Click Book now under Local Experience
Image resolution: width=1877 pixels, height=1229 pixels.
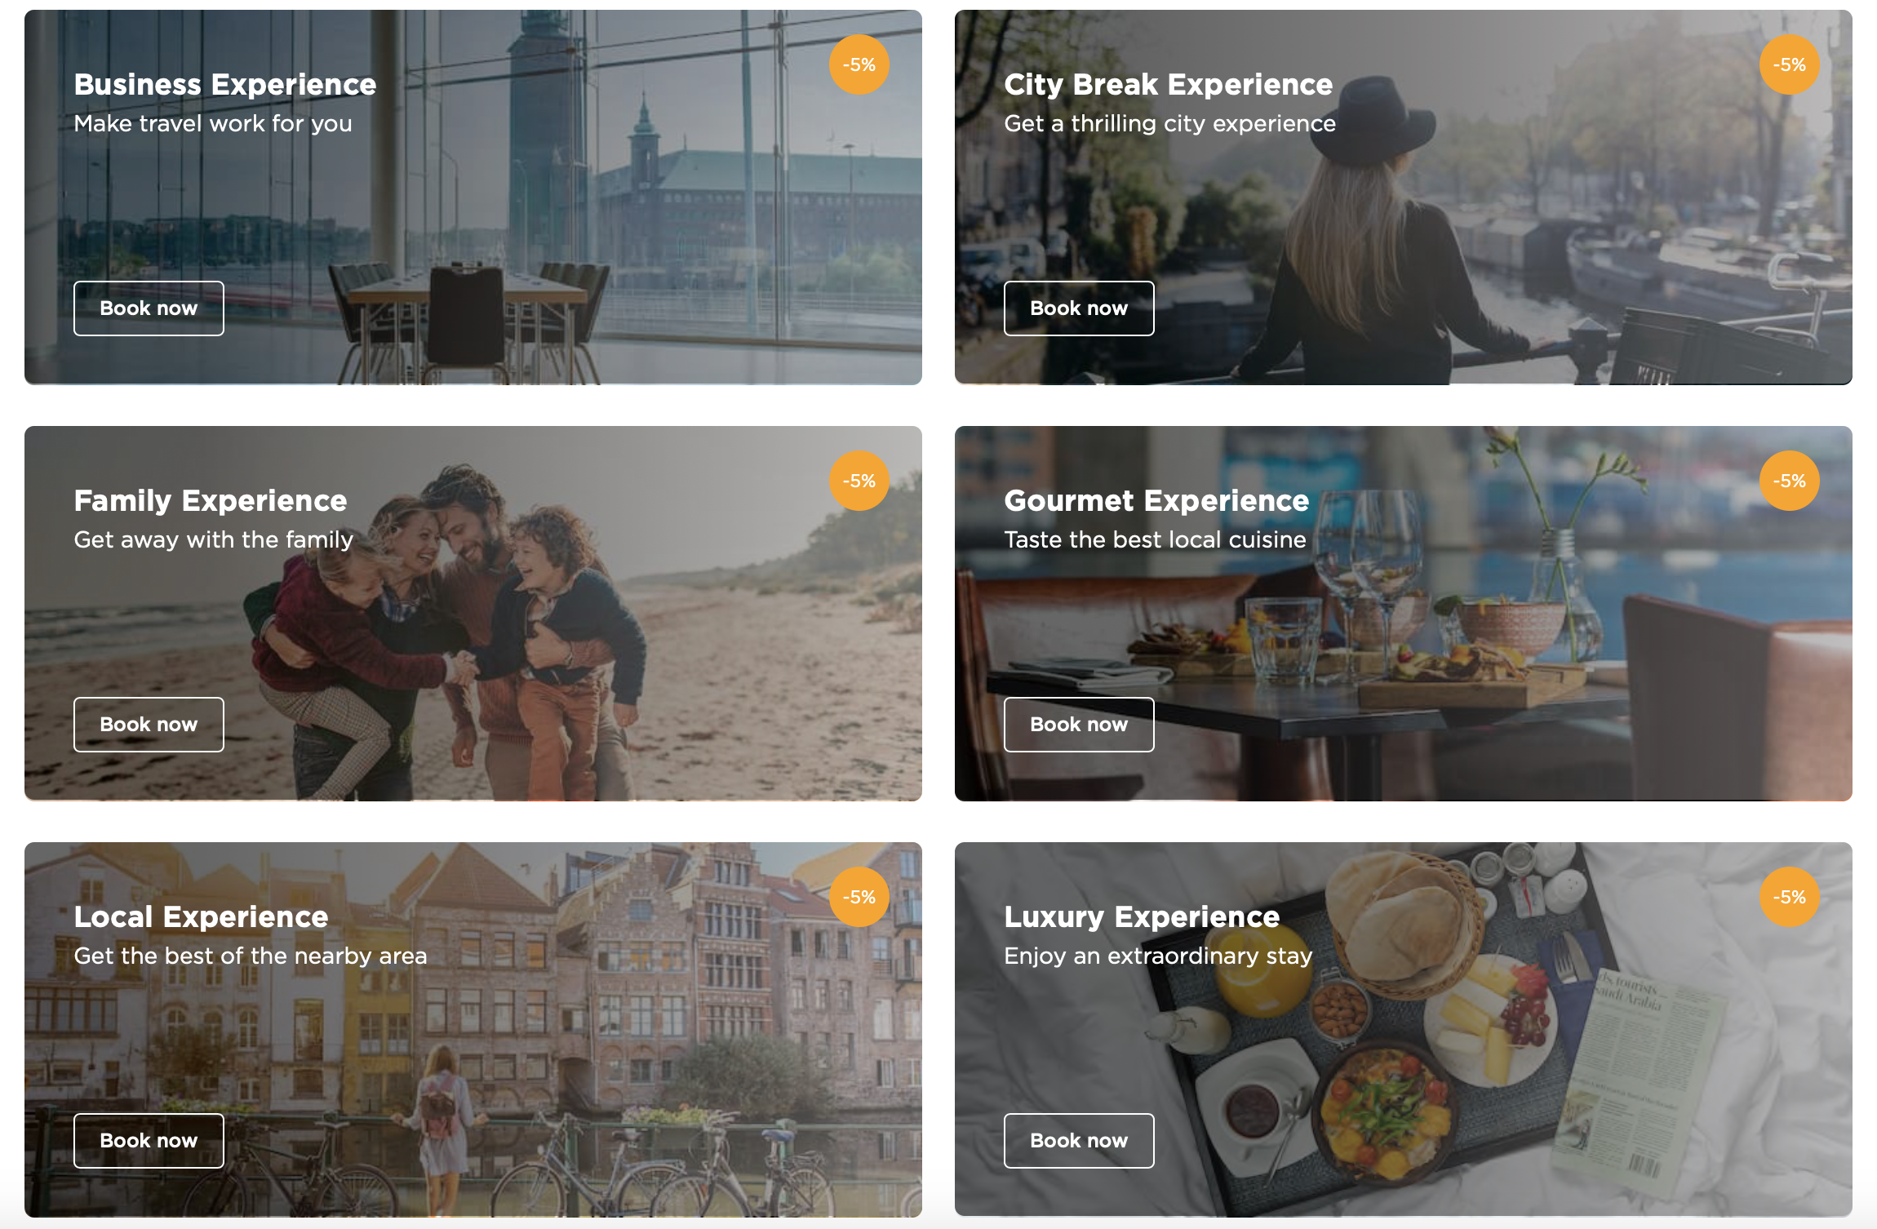click(149, 1141)
